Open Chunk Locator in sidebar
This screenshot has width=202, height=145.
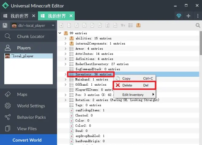click(x=28, y=36)
